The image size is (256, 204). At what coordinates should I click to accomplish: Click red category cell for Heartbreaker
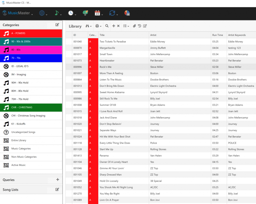[x=93, y=61]
